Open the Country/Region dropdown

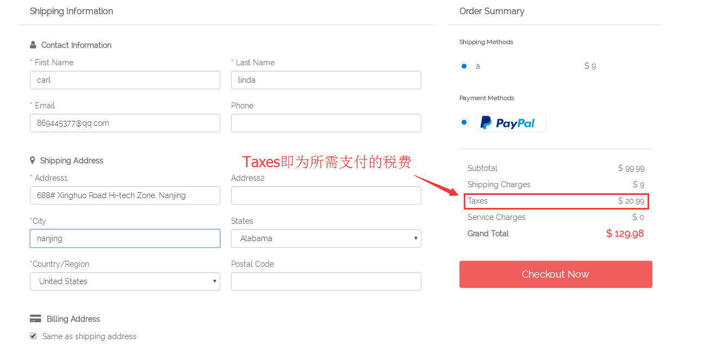[x=125, y=281]
